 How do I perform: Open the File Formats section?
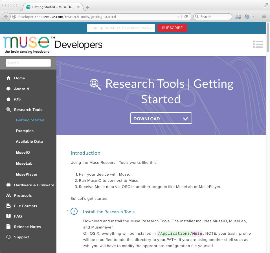pyautogui.click(x=26, y=206)
